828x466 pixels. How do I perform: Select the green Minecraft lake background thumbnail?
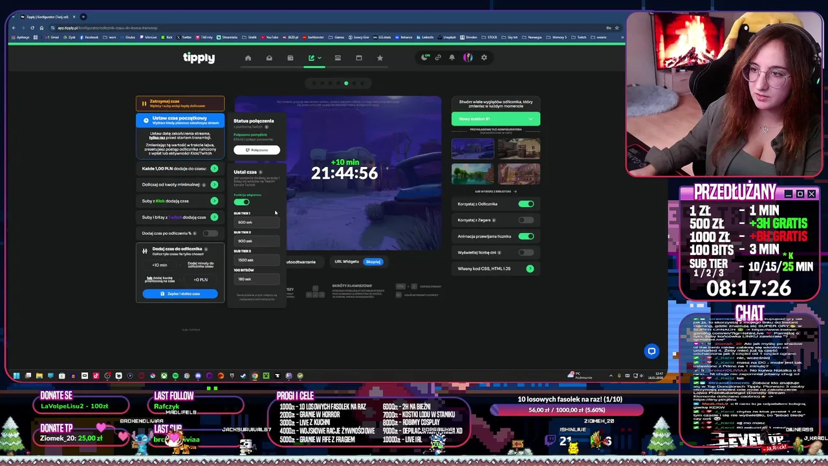[x=472, y=173]
